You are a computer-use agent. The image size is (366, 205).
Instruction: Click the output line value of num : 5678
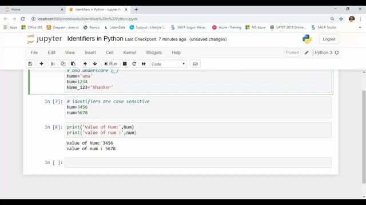pos(91,149)
